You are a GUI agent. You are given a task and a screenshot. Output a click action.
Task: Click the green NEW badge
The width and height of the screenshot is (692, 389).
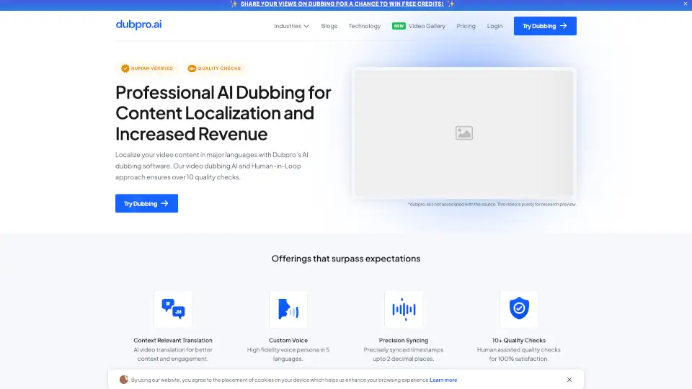(399, 26)
